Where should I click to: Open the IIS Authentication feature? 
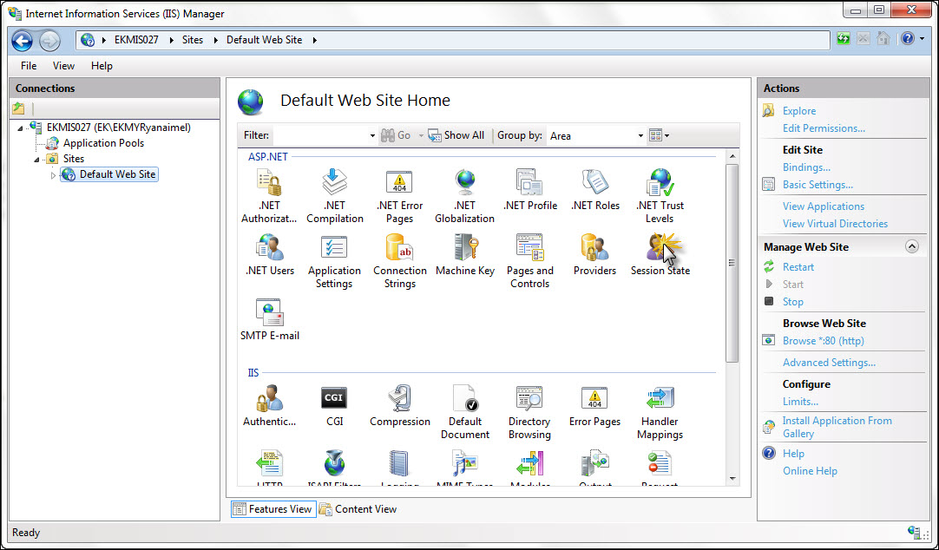(x=270, y=405)
